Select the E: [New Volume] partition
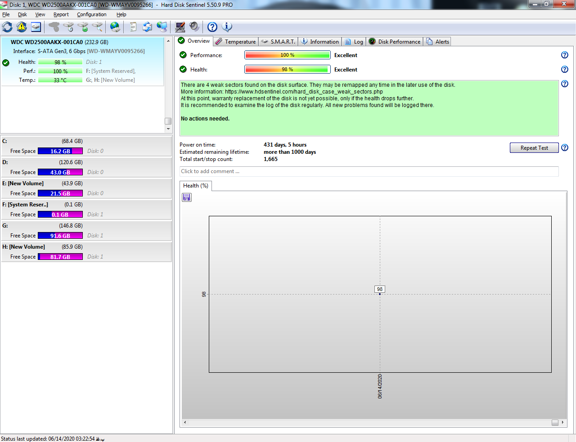Image resolution: width=576 pixels, height=442 pixels. [x=86, y=188]
